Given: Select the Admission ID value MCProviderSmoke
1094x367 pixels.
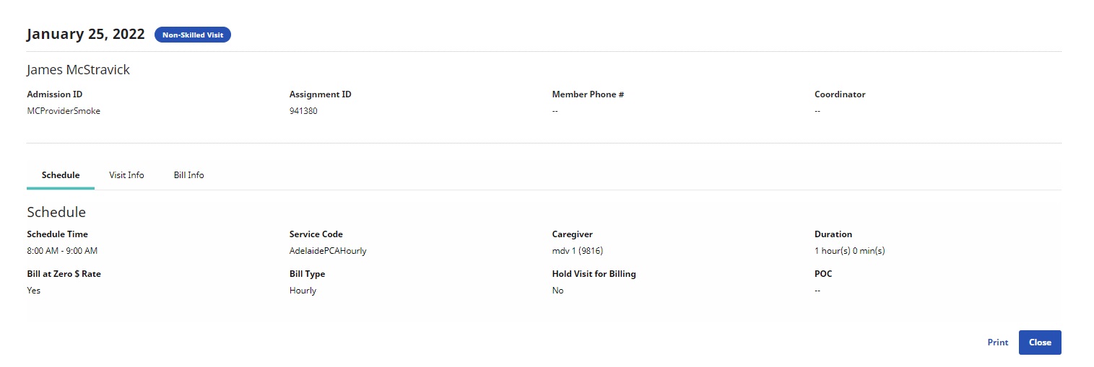Looking at the screenshot, I should click(x=64, y=111).
